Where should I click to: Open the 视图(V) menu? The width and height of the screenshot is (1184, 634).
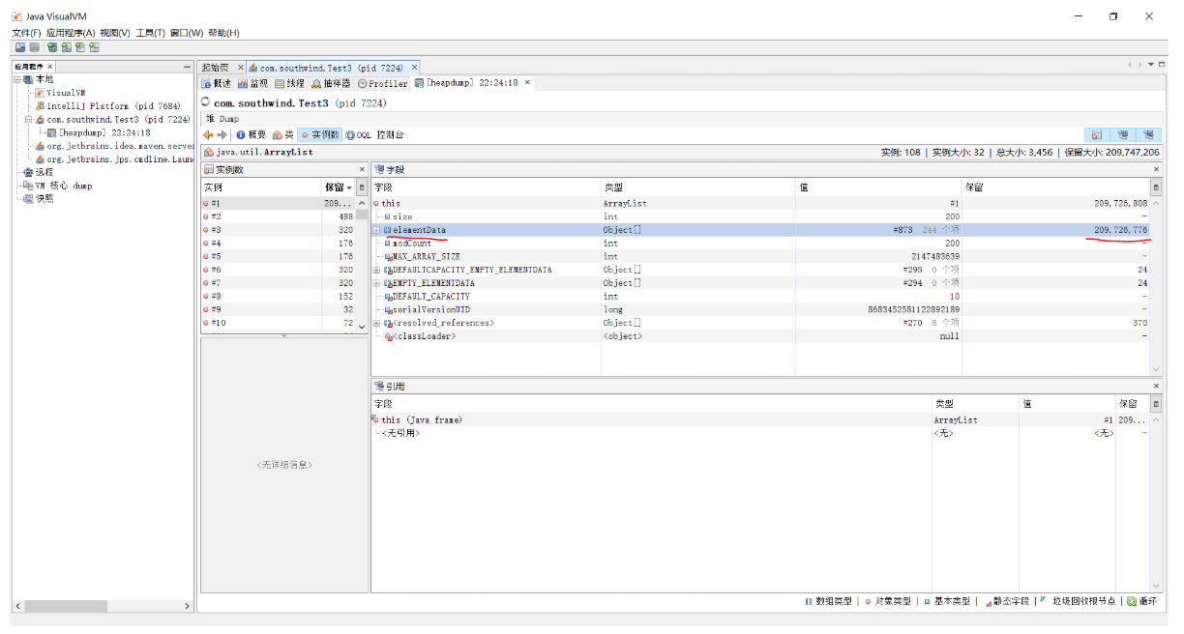pos(115,33)
